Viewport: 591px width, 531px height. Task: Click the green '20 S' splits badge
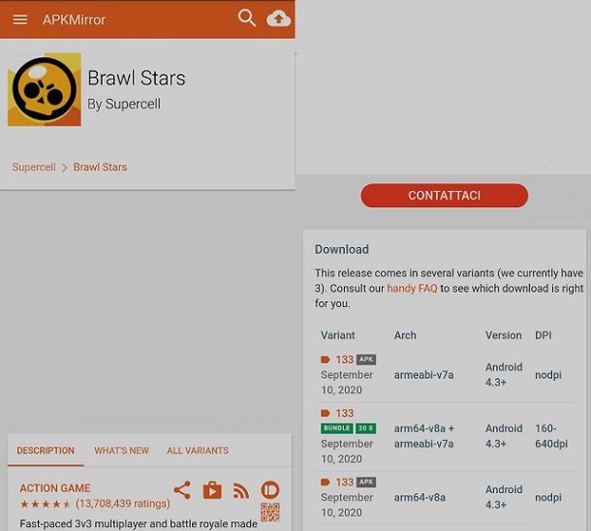tap(365, 428)
